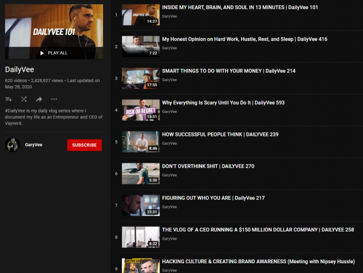The width and height of the screenshot is (363, 273).
Task: Open the three-dot more options menu
Action: pos(54,99)
